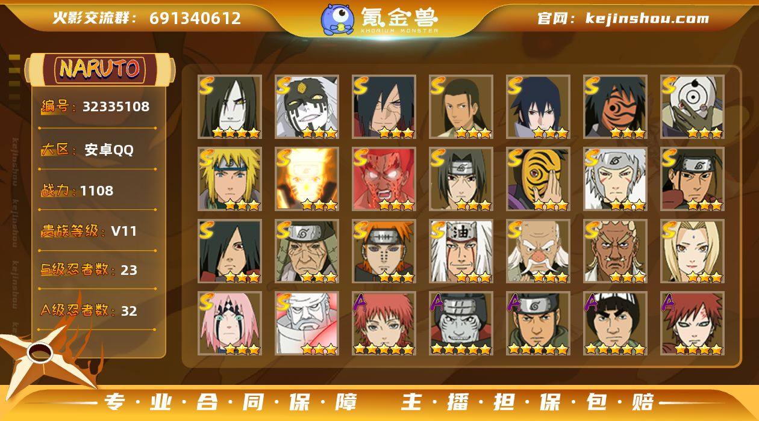Click the A-rank Gaara portrait
This screenshot has height=421, width=759.
coord(692,324)
